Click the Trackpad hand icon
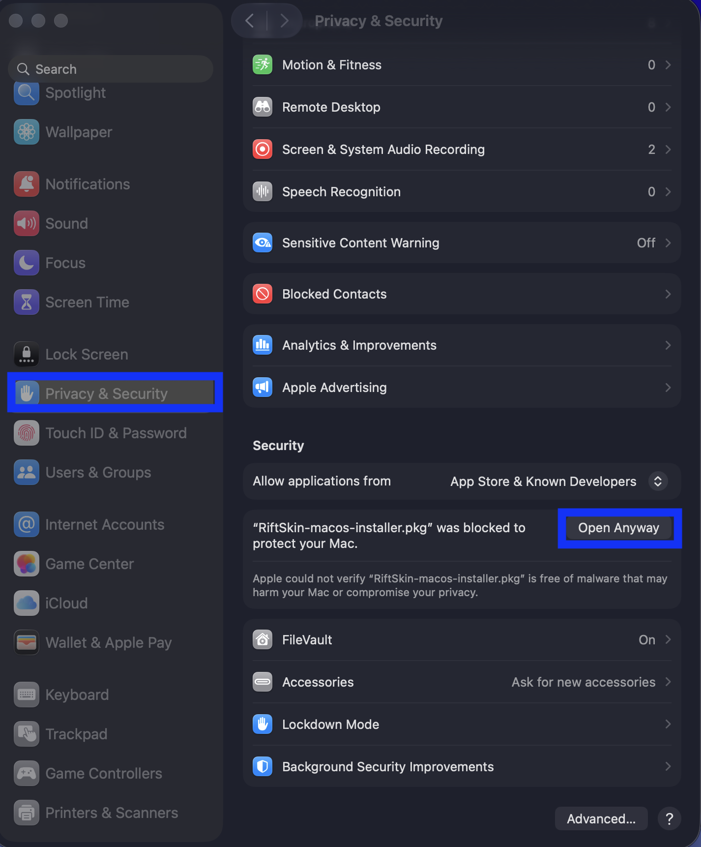701x847 pixels. click(x=27, y=734)
